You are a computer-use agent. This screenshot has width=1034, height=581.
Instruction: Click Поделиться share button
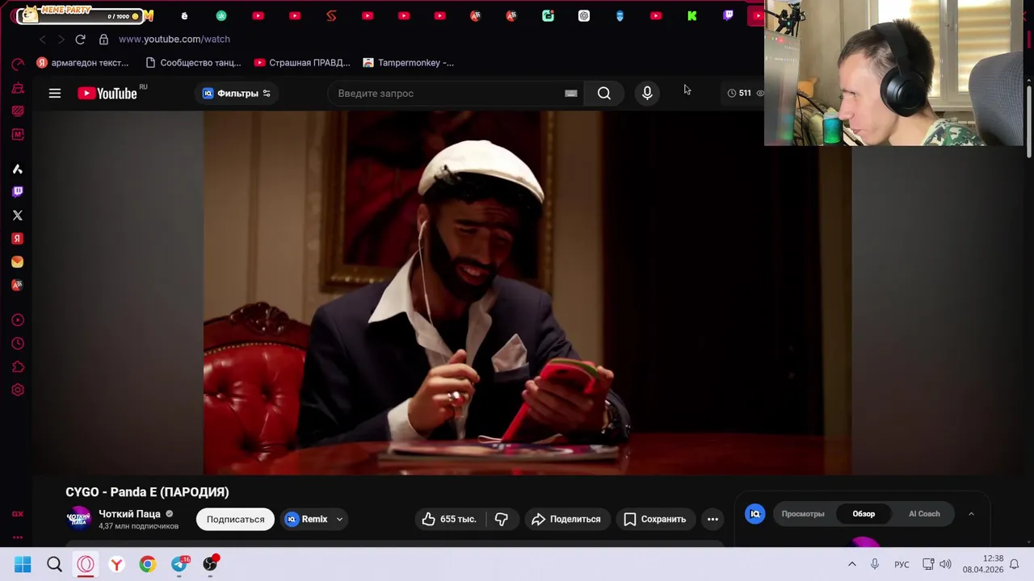(x=566, y=519)
